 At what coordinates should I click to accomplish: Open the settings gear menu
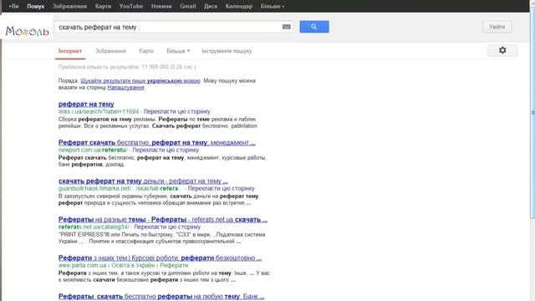point(502,50)
